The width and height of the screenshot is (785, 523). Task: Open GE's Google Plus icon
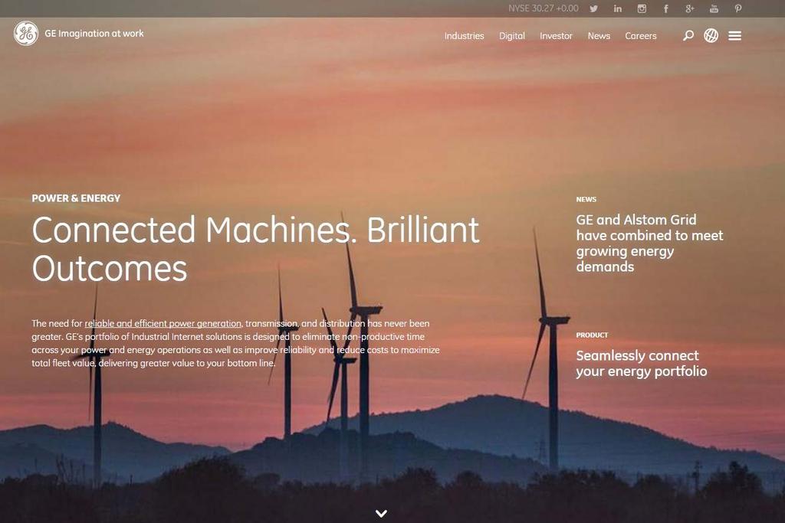pyautogui.click(x=690, y=8)
